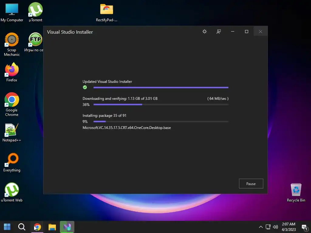
Task: Click the installing packages progress bar
Action: click(161, 121)
